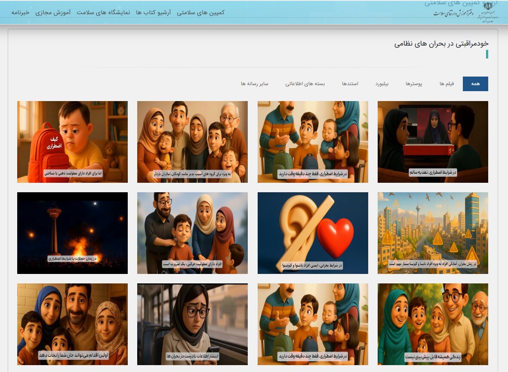Screen dimensions: 508x372
Task: Switch to the بسته های اطلاعاتی tab
Action: tap(305, 83)
